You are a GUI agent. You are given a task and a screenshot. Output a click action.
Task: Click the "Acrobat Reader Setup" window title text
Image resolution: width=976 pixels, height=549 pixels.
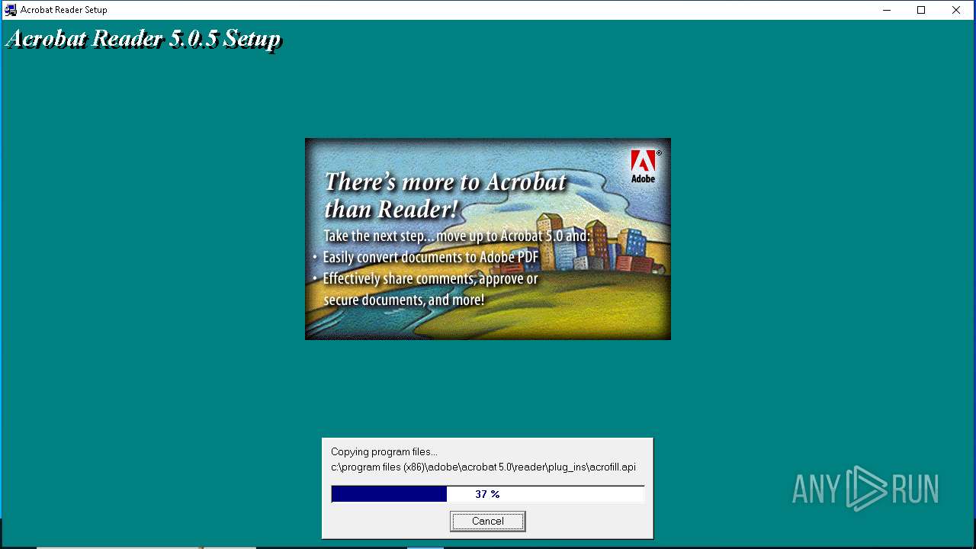[64, 10]
